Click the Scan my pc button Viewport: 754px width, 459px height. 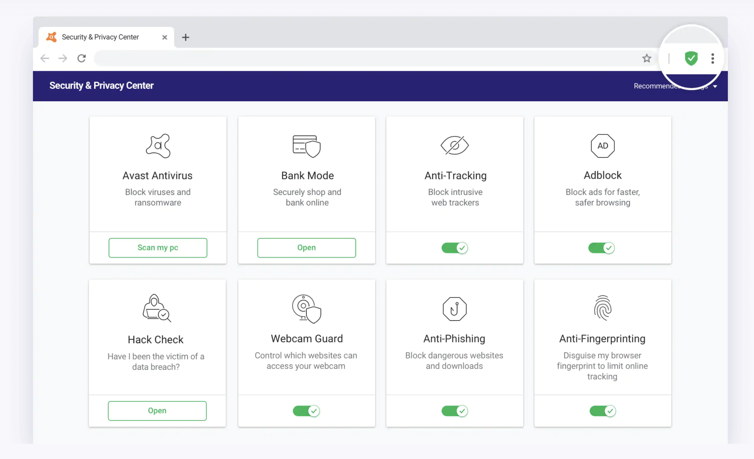coord(158,248)
